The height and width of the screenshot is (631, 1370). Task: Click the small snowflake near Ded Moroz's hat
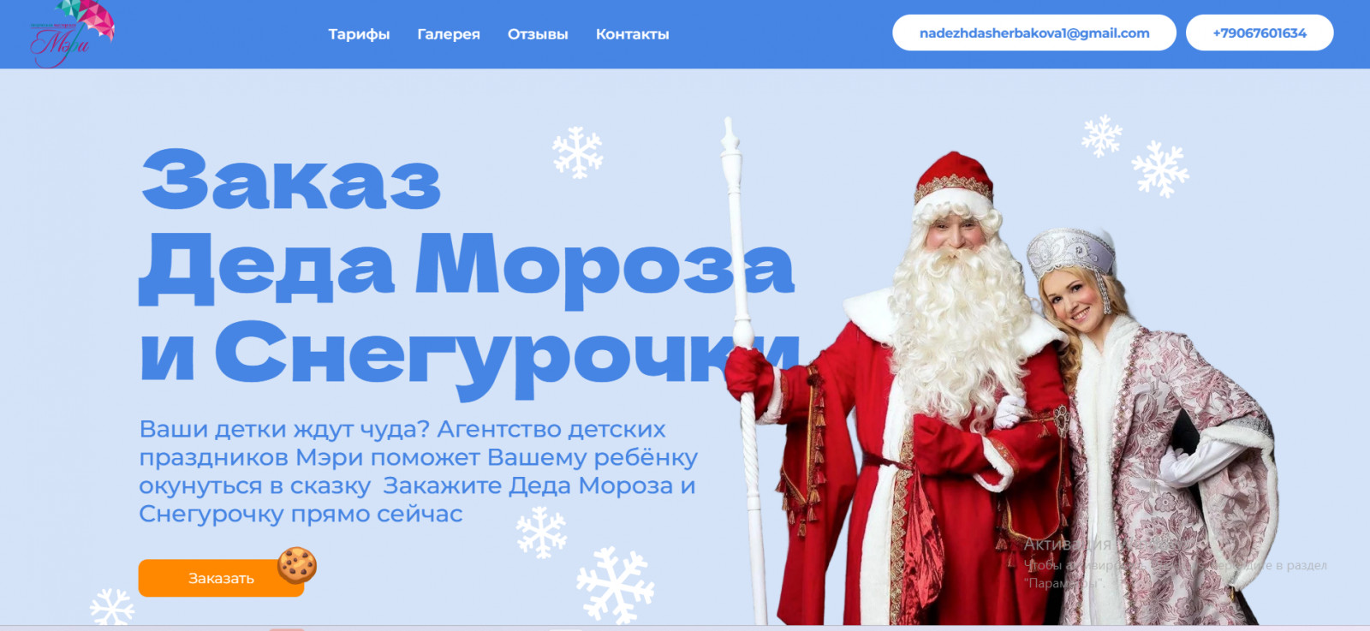1101,135
